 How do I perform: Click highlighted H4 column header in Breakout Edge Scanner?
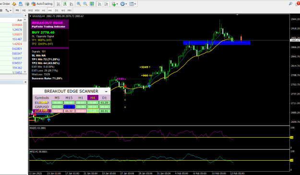[x=93, y=98]
